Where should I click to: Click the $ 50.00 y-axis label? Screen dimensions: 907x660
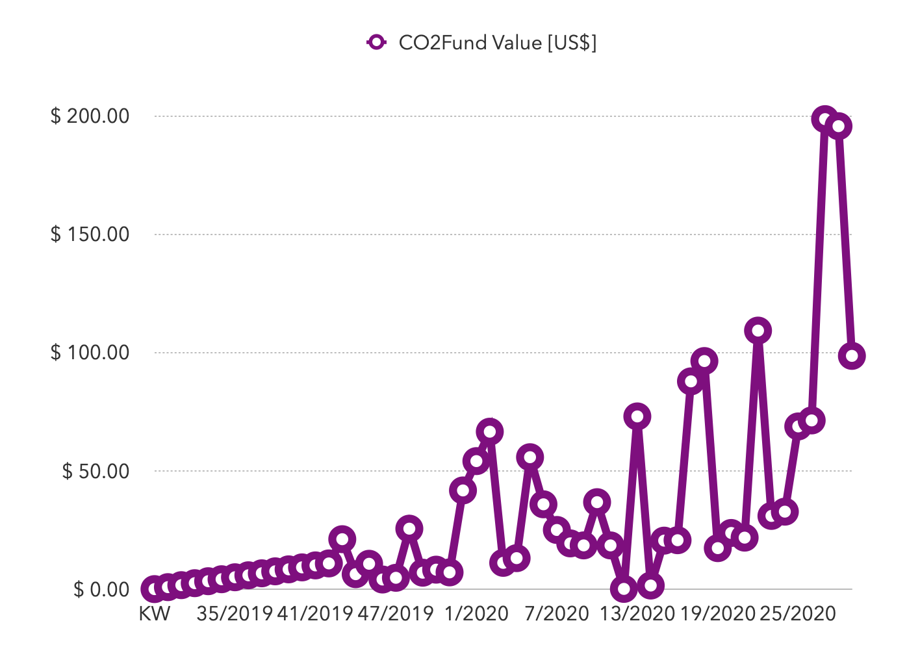coord(96,471)
